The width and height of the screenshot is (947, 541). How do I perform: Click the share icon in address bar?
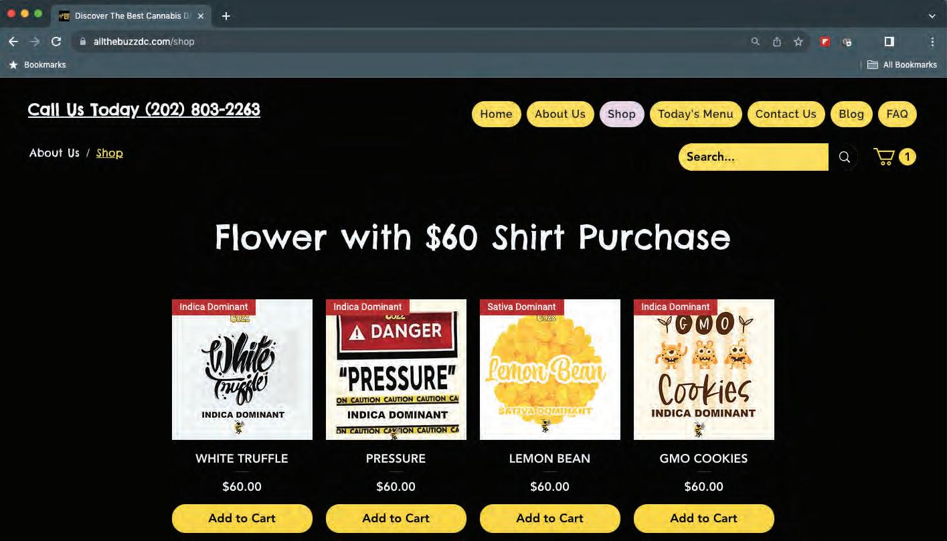point(777,42)
